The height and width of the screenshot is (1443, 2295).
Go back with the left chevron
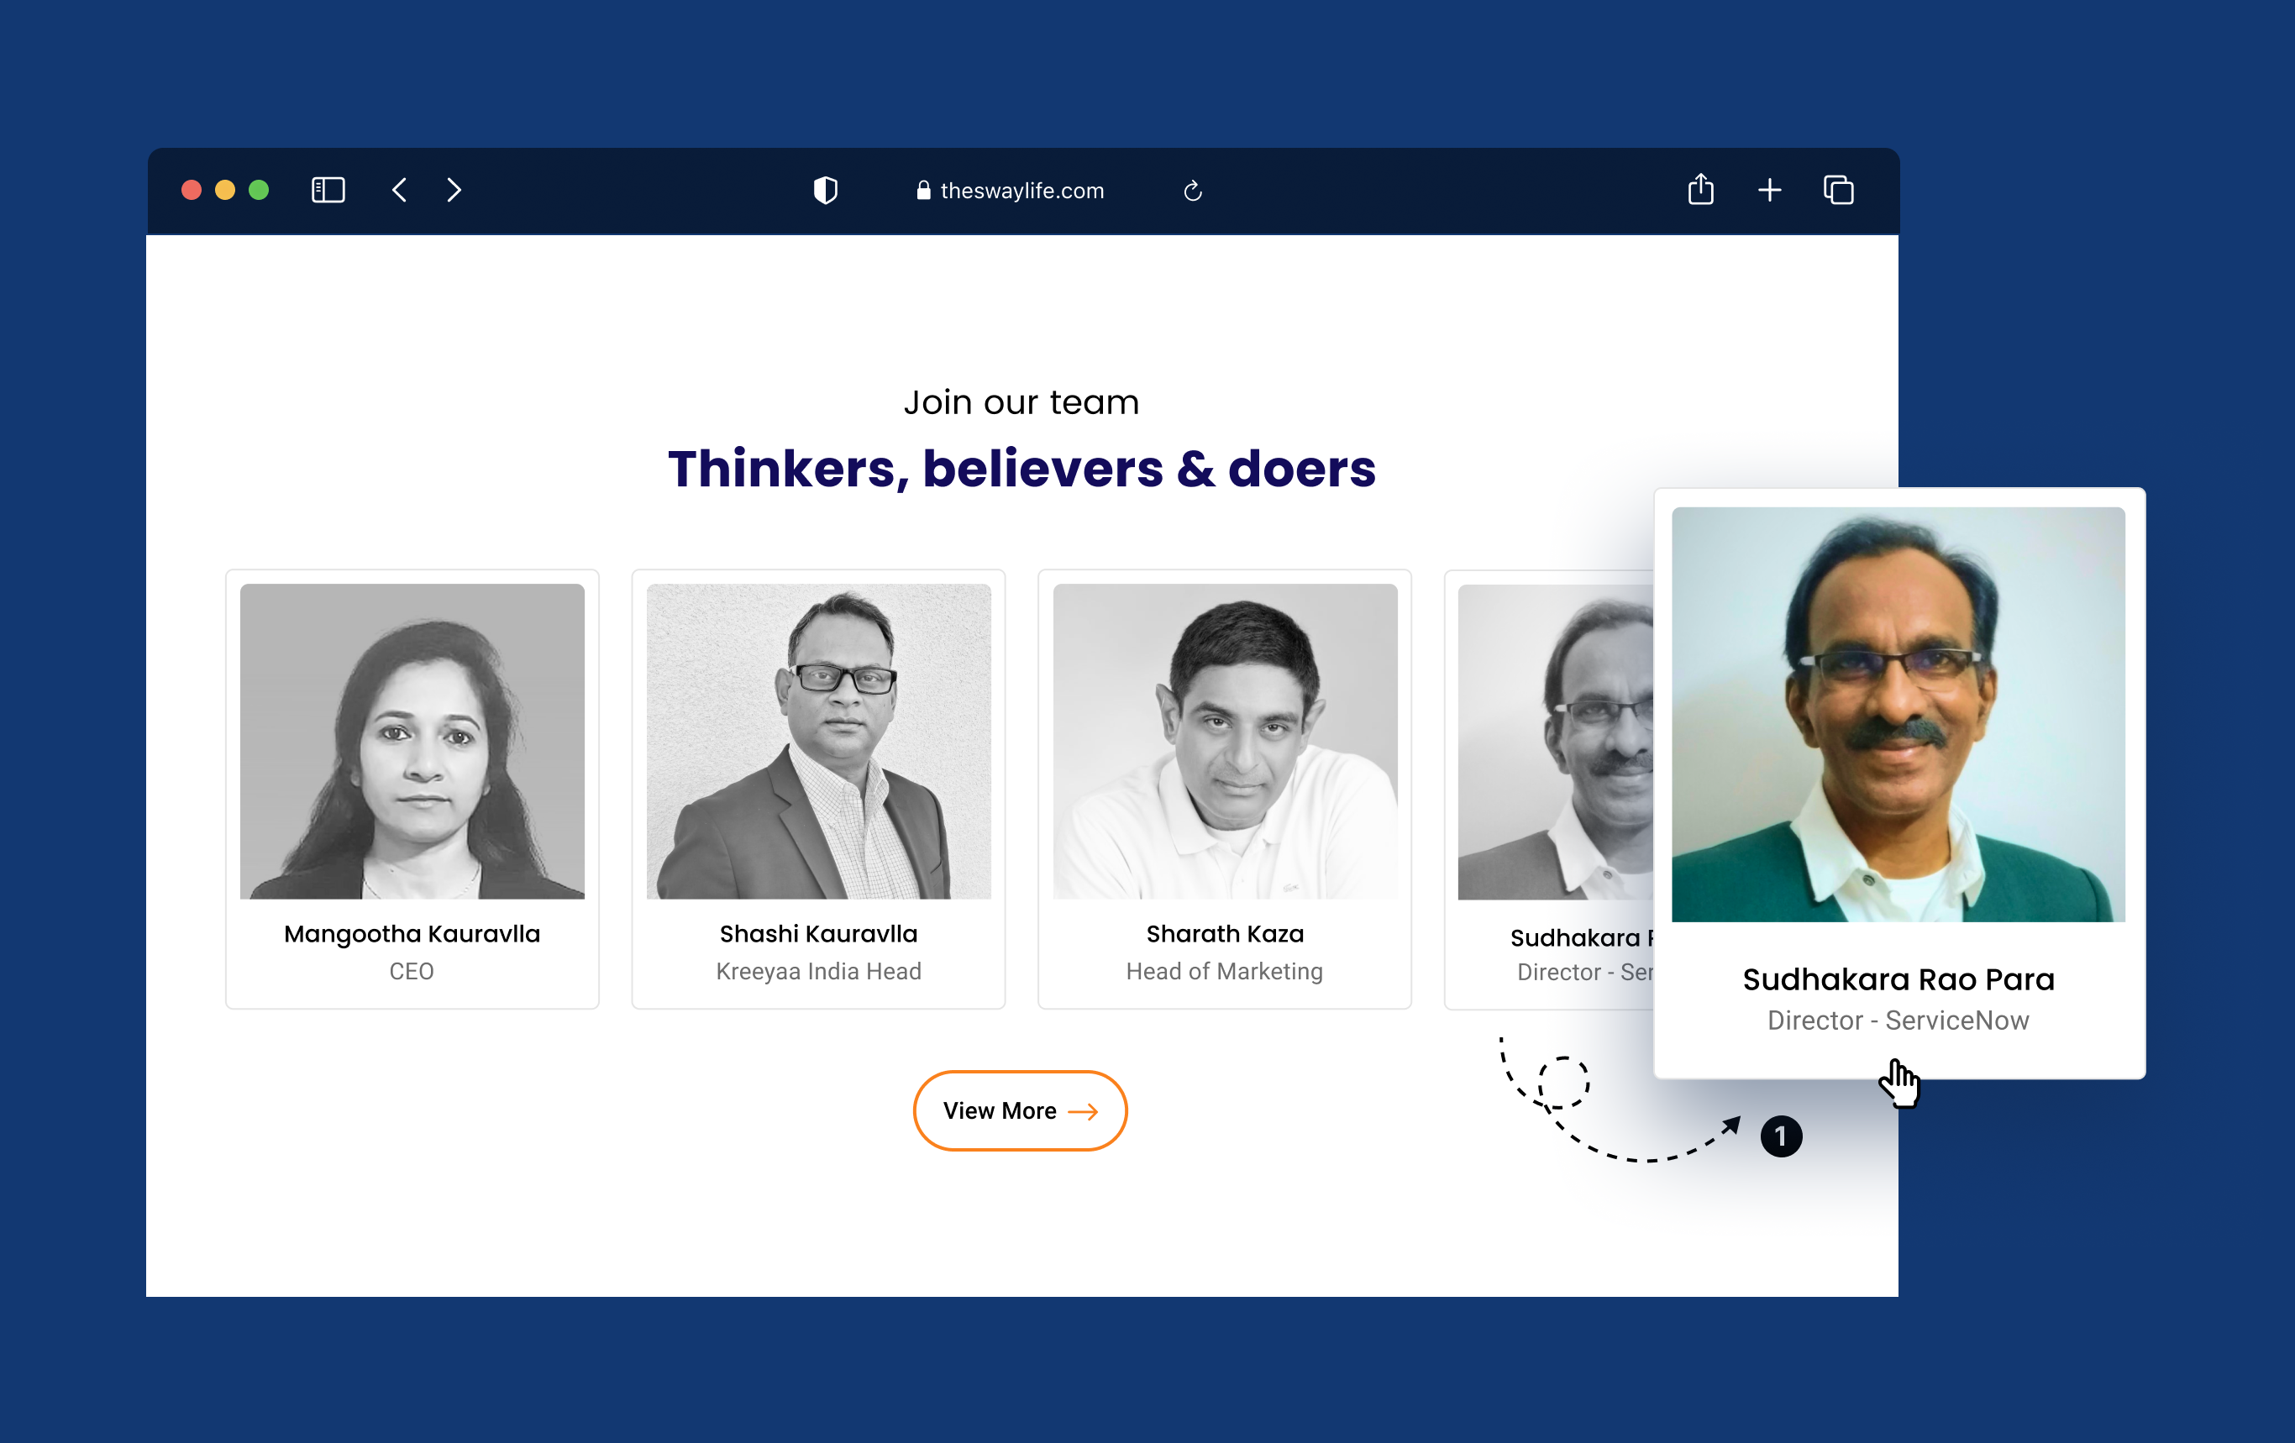399,190
